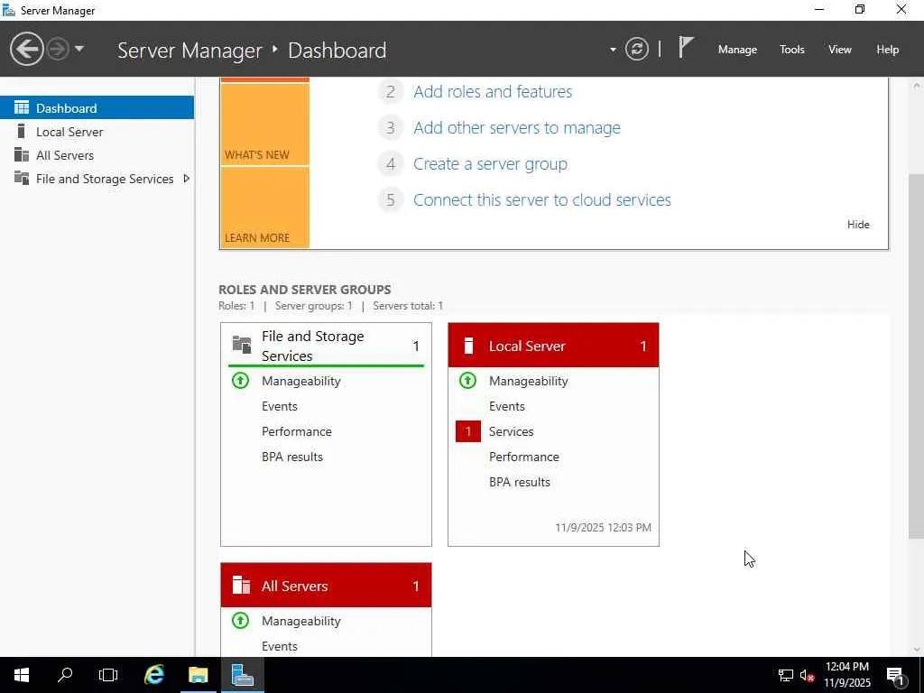The image size is (924, 693).
Task: Open the WHAT'S NEW orange tile
Action: click(x=264, y=125)
